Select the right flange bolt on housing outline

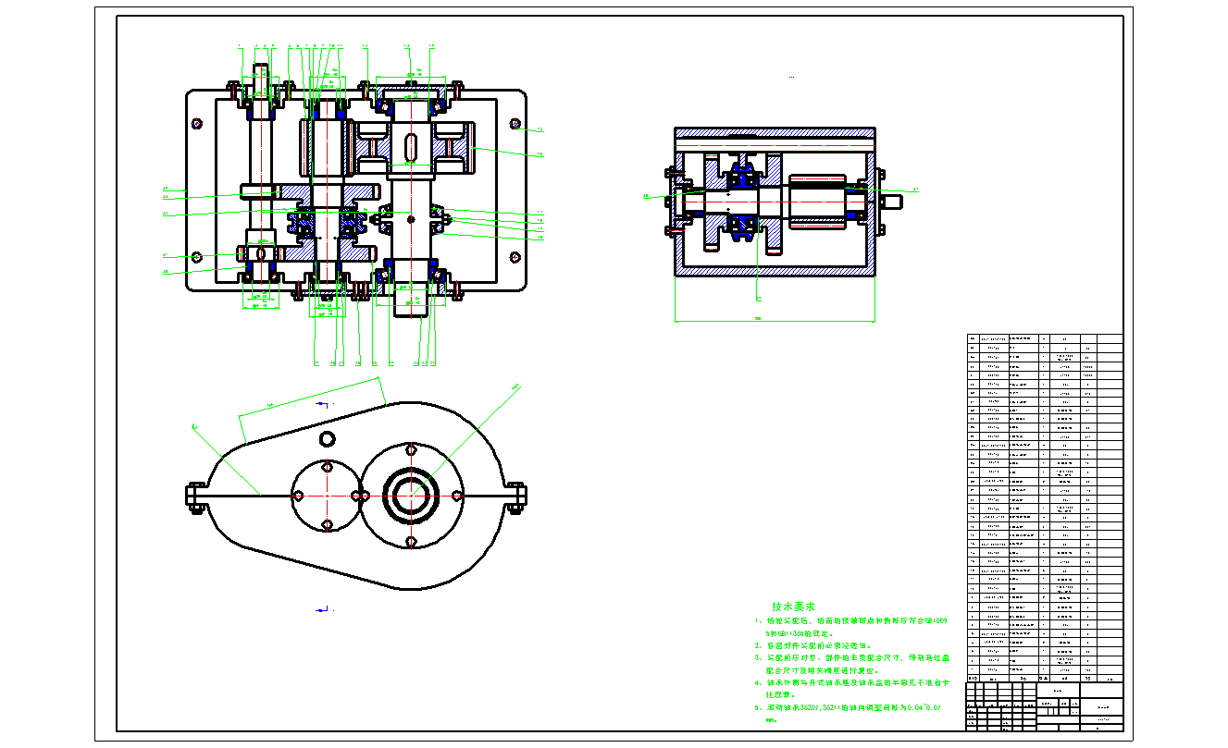click(x=516, y=496)
